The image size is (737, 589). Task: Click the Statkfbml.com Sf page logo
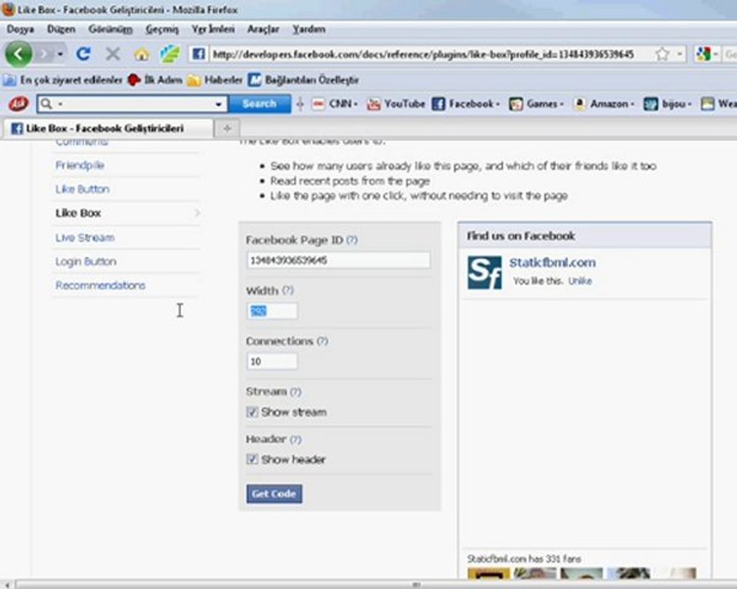(x=485, y=273)
